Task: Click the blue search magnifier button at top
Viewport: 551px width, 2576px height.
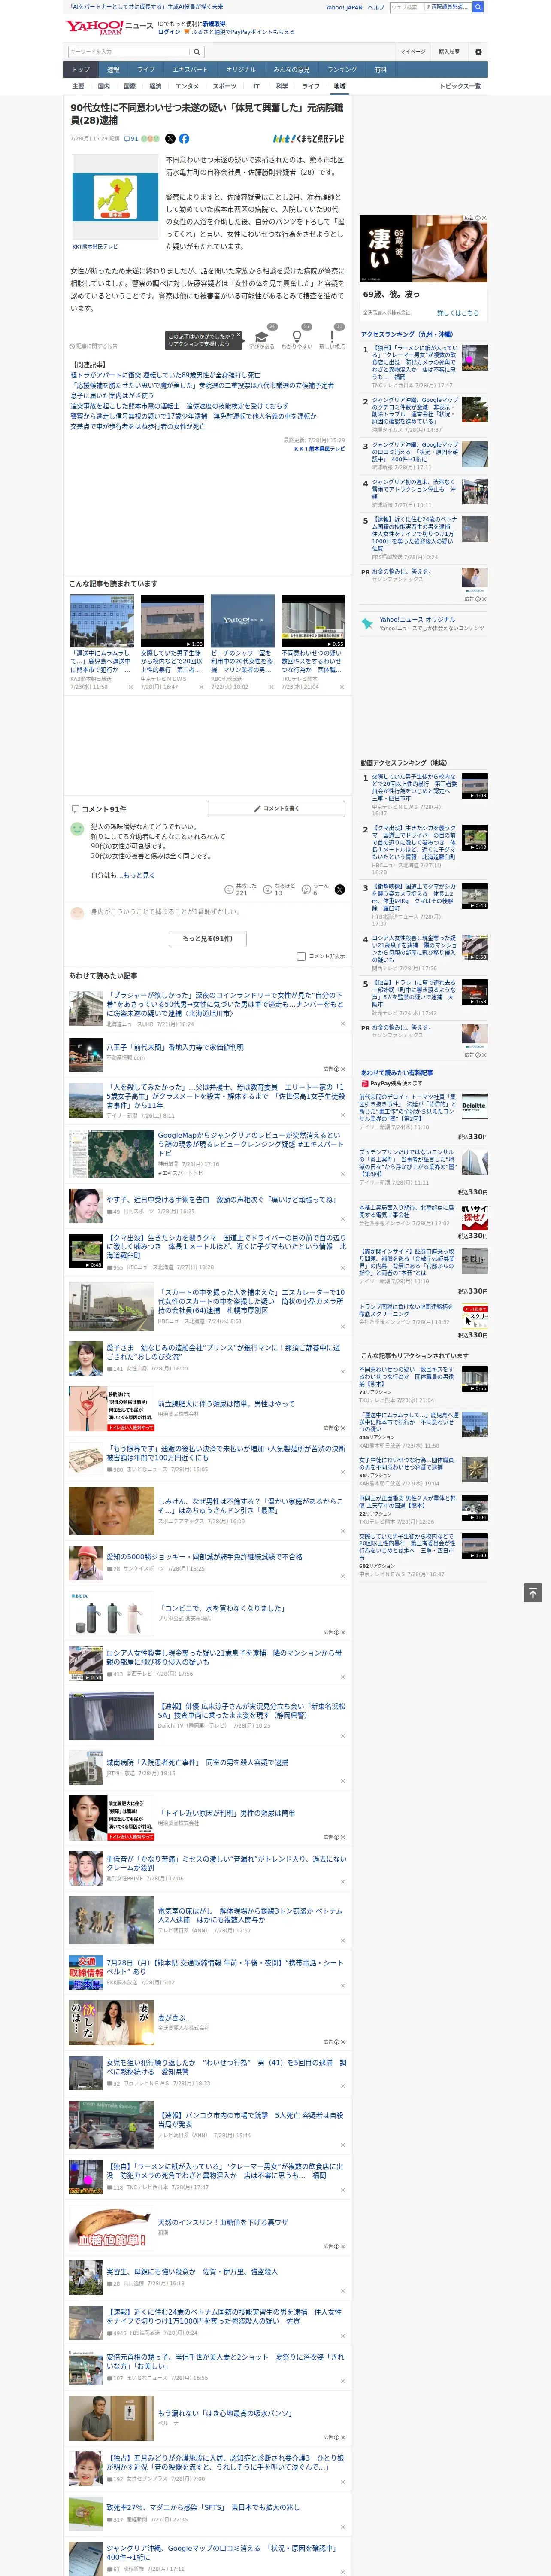Action: 478,7
